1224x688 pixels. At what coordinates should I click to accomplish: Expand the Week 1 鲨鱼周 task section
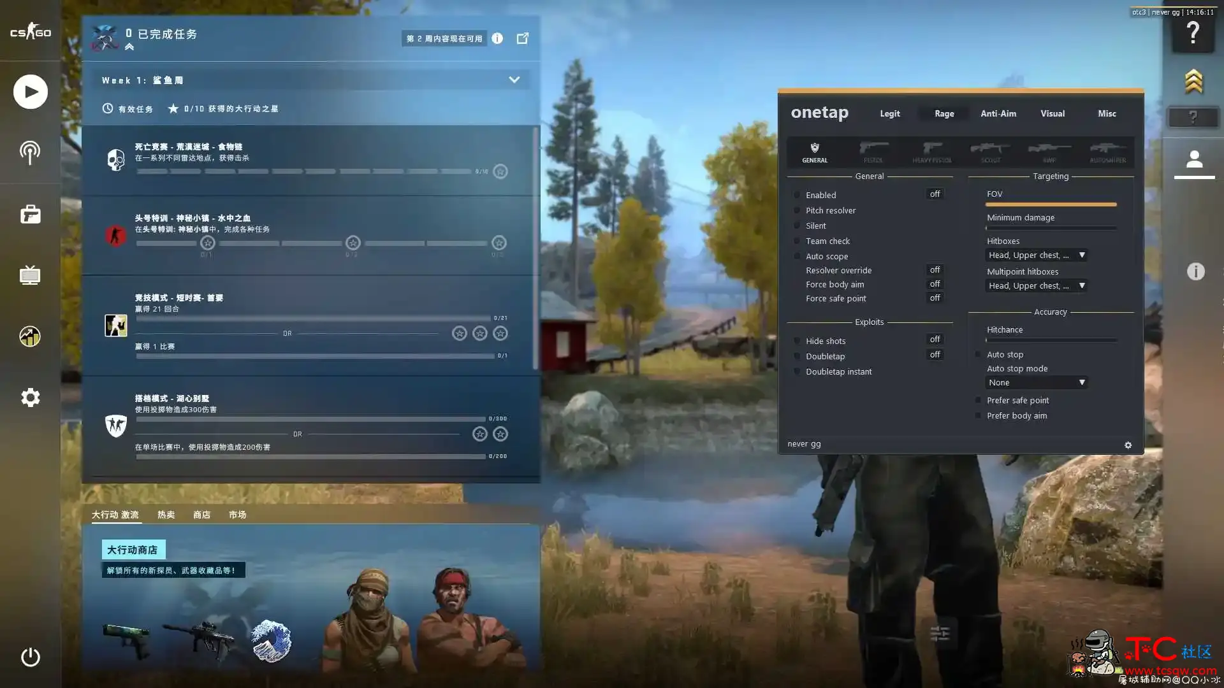(515, 79)
